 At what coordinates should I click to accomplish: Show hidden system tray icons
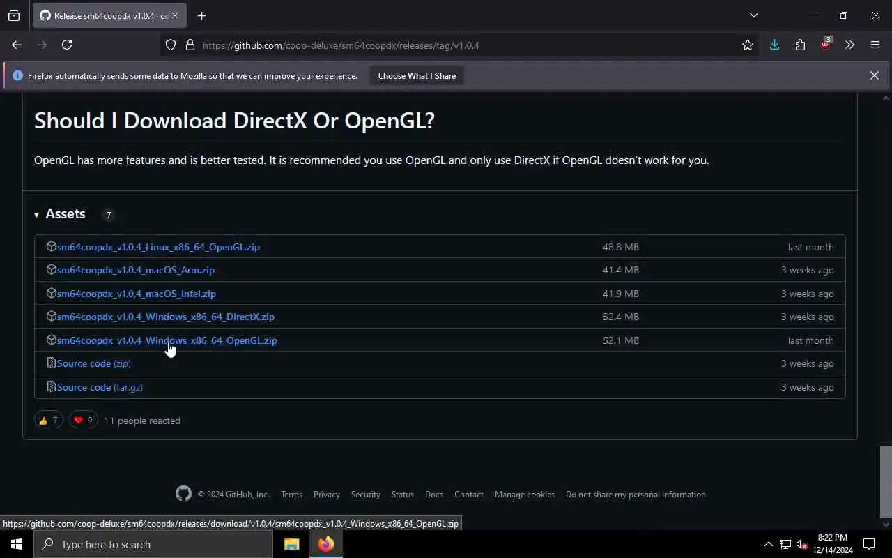pyautogui.click(x=768, y=544)
